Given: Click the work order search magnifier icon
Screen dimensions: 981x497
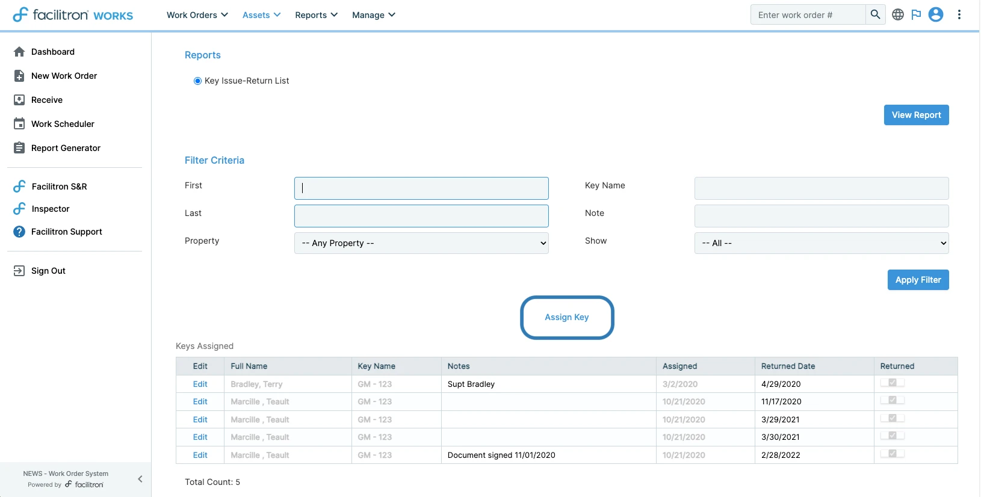Looking at the screenshot, I should click(875, 14).
